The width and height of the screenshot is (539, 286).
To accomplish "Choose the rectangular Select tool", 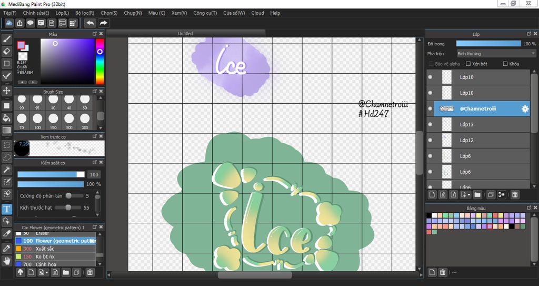I will pyautogui.click(x=6, y=145).
